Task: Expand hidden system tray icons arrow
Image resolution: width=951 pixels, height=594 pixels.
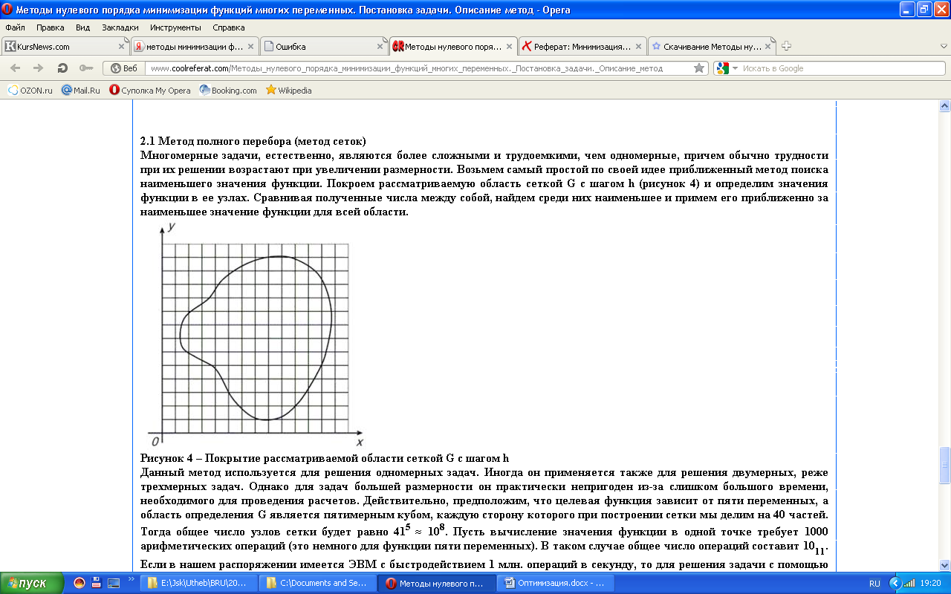Action: [x=895, y=583]
